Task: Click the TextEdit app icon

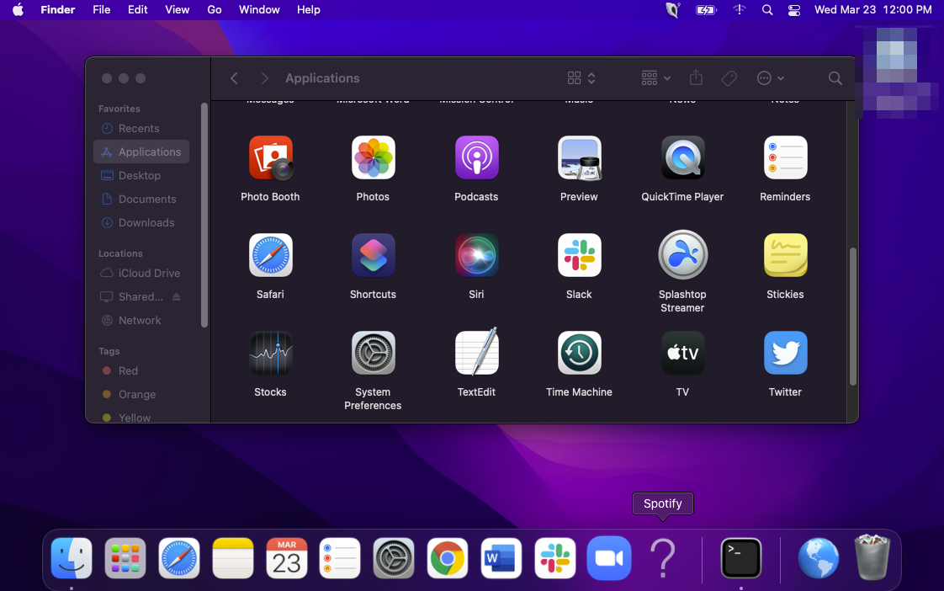Action: 476,352
